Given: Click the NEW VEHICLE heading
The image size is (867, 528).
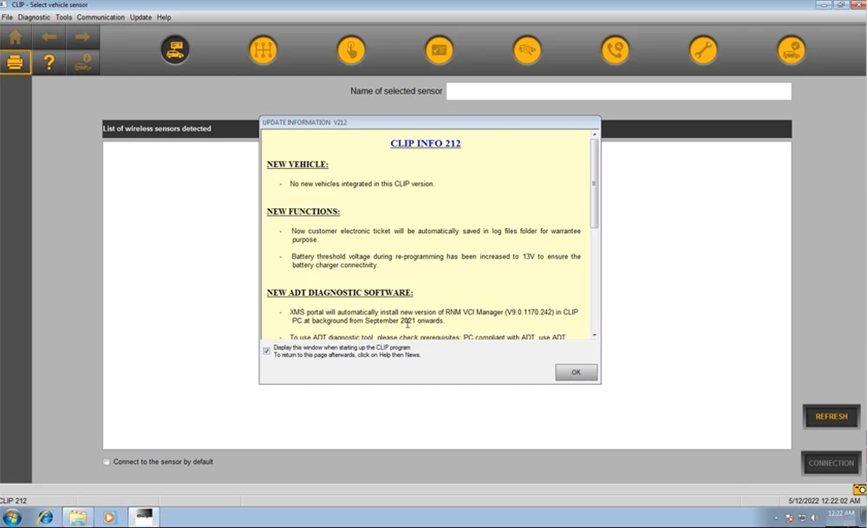Looking at the screenshot, I should tap(297, 164).
